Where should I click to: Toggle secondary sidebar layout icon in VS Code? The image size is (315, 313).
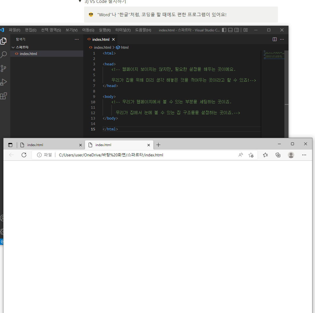click(x=237, y=30)
